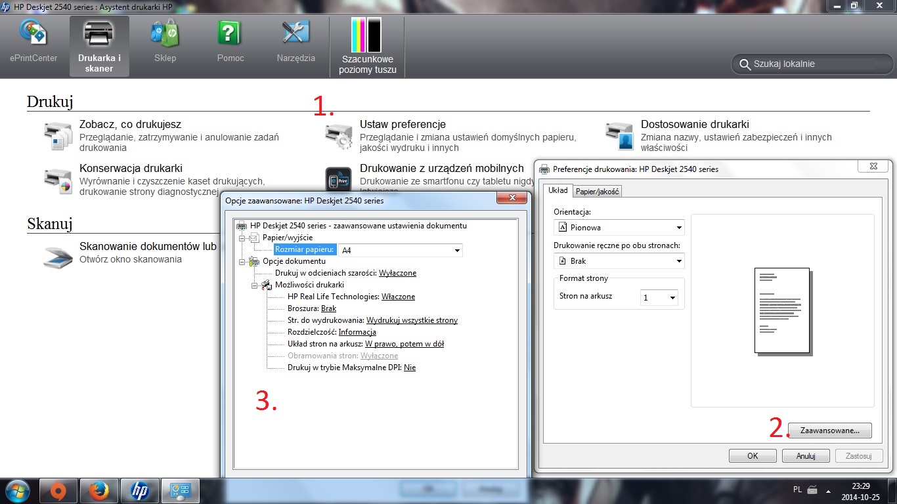Focus the Szukaj lokalnie search field
This screenshot has width=897, height=504.
coord(813,64)
